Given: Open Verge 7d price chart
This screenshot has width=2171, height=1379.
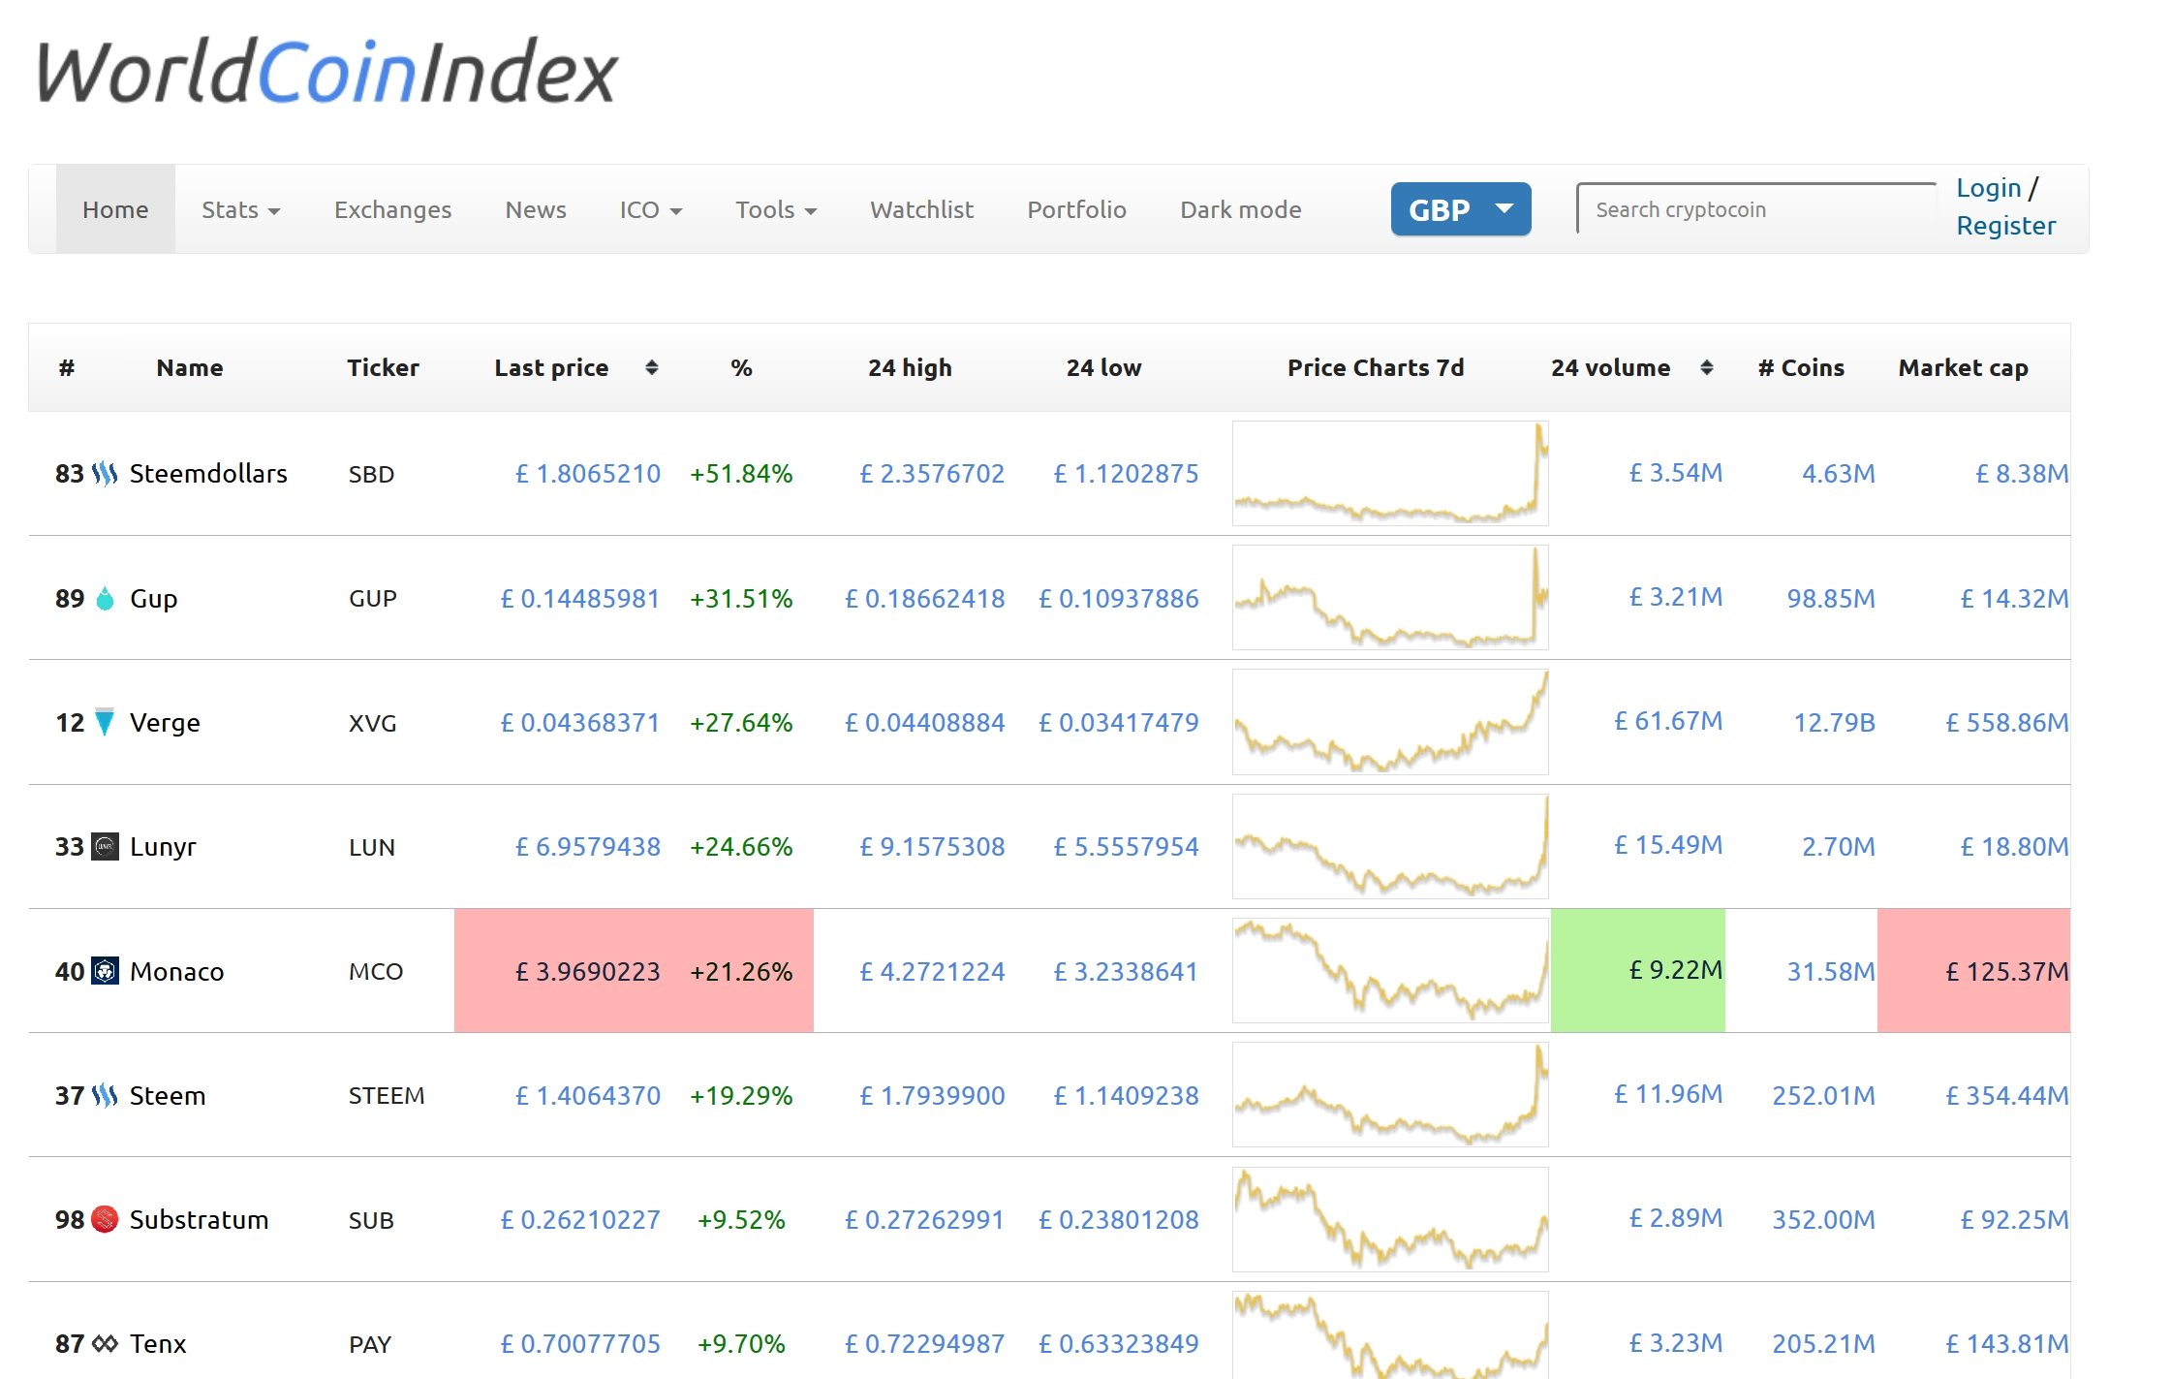Looking at the screenshot, I should coord(1390,722).
